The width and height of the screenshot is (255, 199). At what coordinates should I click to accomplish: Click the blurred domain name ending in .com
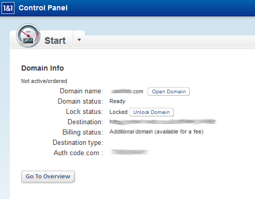click(x=127, y=91)
